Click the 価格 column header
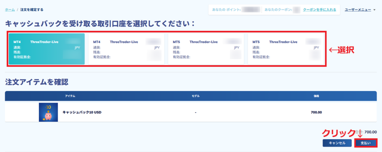Image resolution: width=382 pixels, height=152 pixels. click(316, 96)
